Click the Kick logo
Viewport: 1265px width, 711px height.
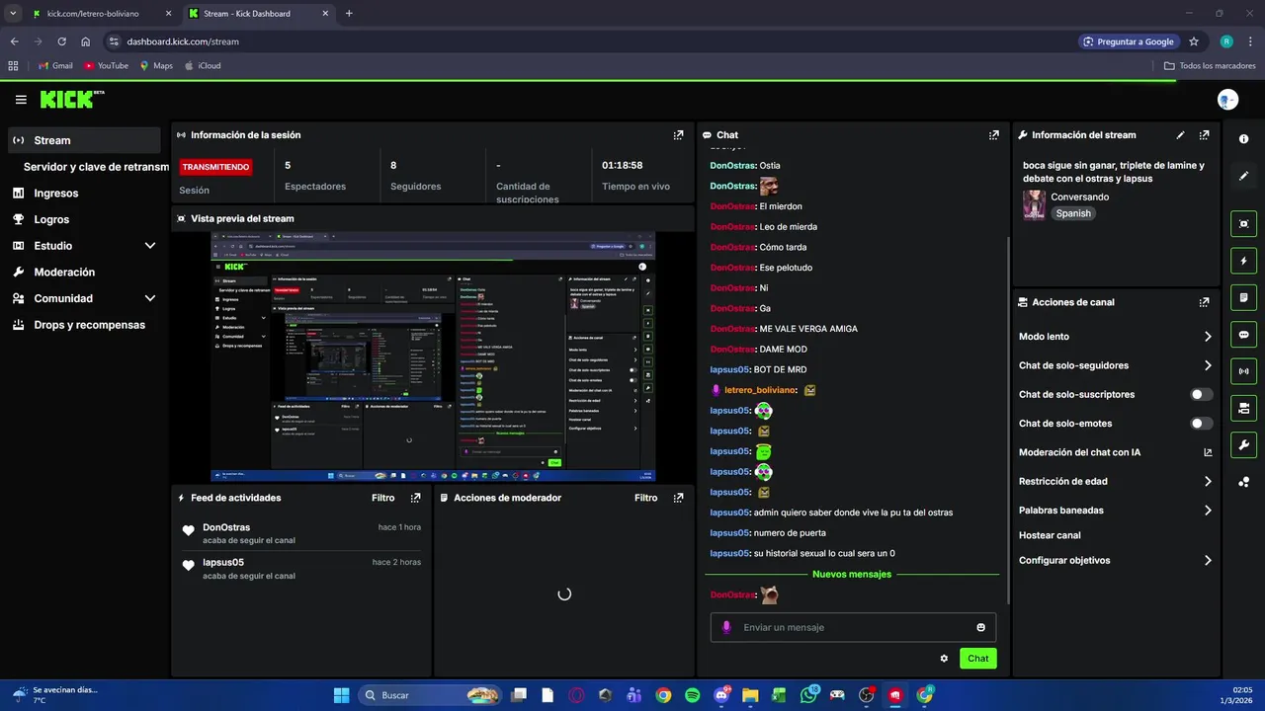coord(71,99)
